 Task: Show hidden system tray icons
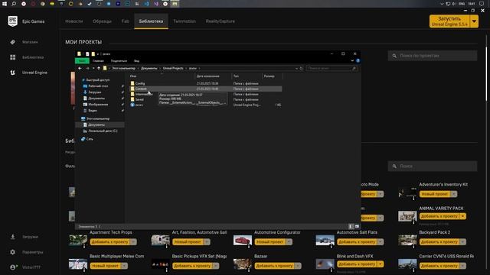(x=442, y=4)
